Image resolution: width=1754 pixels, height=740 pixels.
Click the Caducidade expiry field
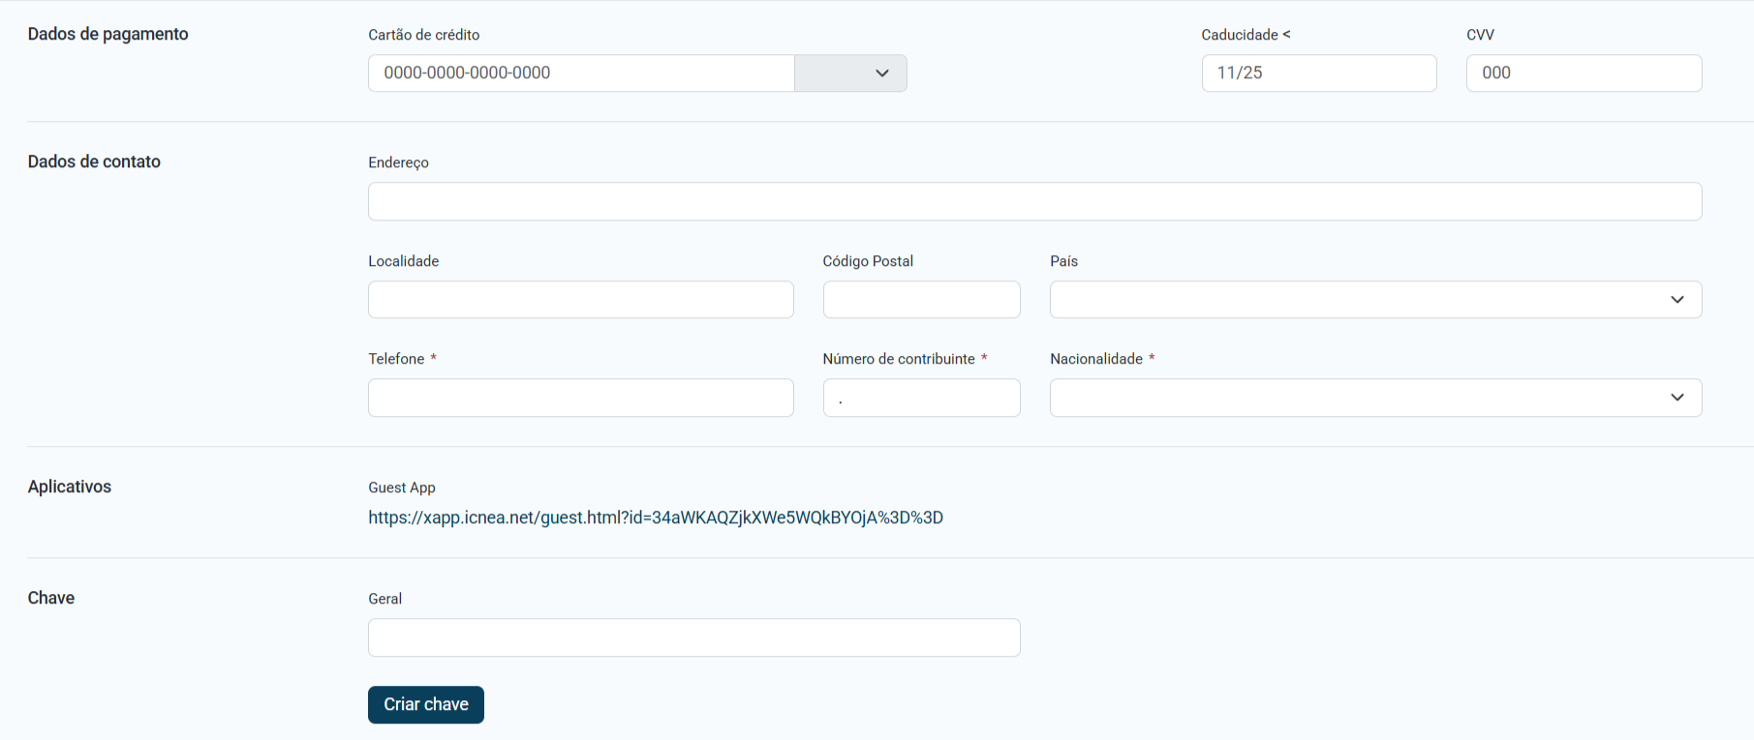coord(1319,74)
